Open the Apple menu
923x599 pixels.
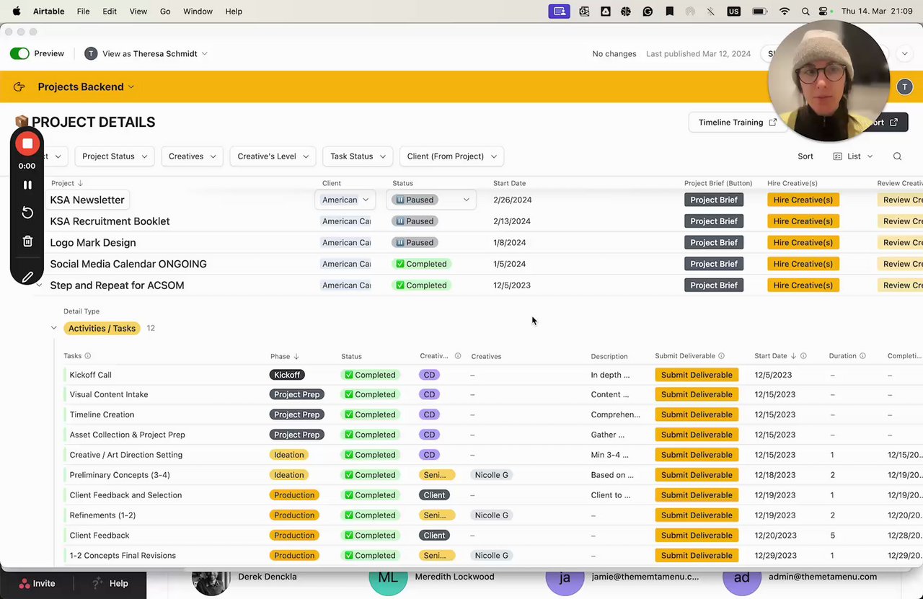point(16,12)
